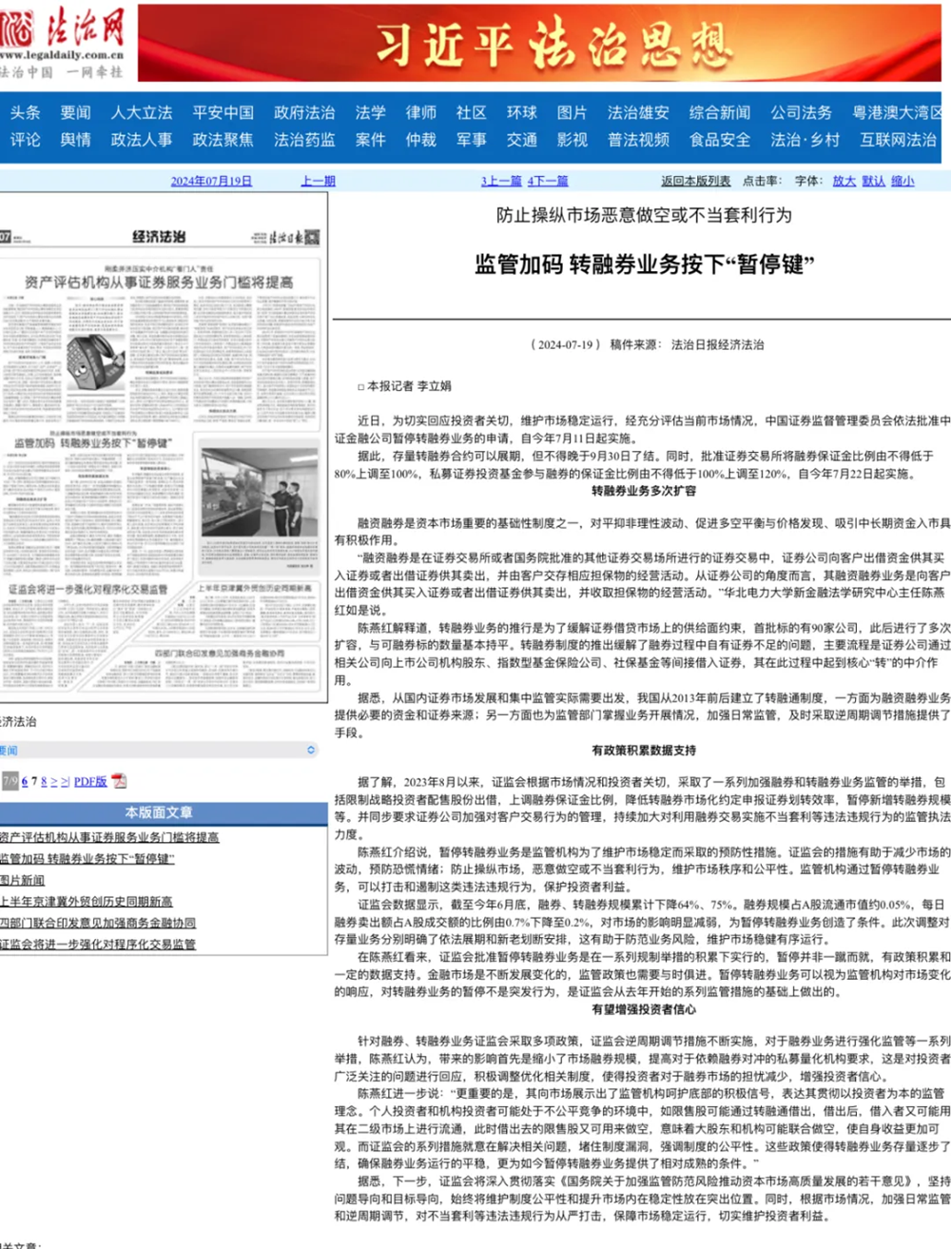Reset font size with 默认
Image resolution: width=951 pixels, height=1249 pixels.
click(x=873, y=181)
